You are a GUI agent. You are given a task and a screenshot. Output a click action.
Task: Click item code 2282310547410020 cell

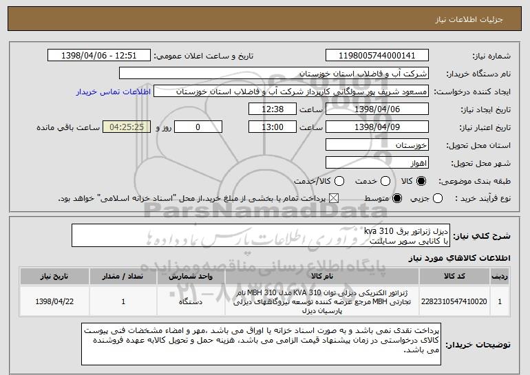(x=454, y=301)
